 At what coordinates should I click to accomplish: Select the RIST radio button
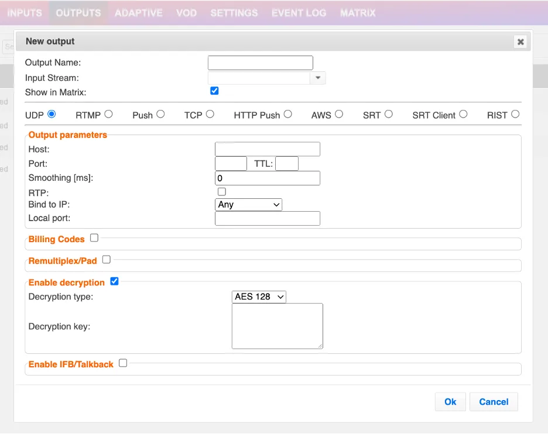coord(515,114)
